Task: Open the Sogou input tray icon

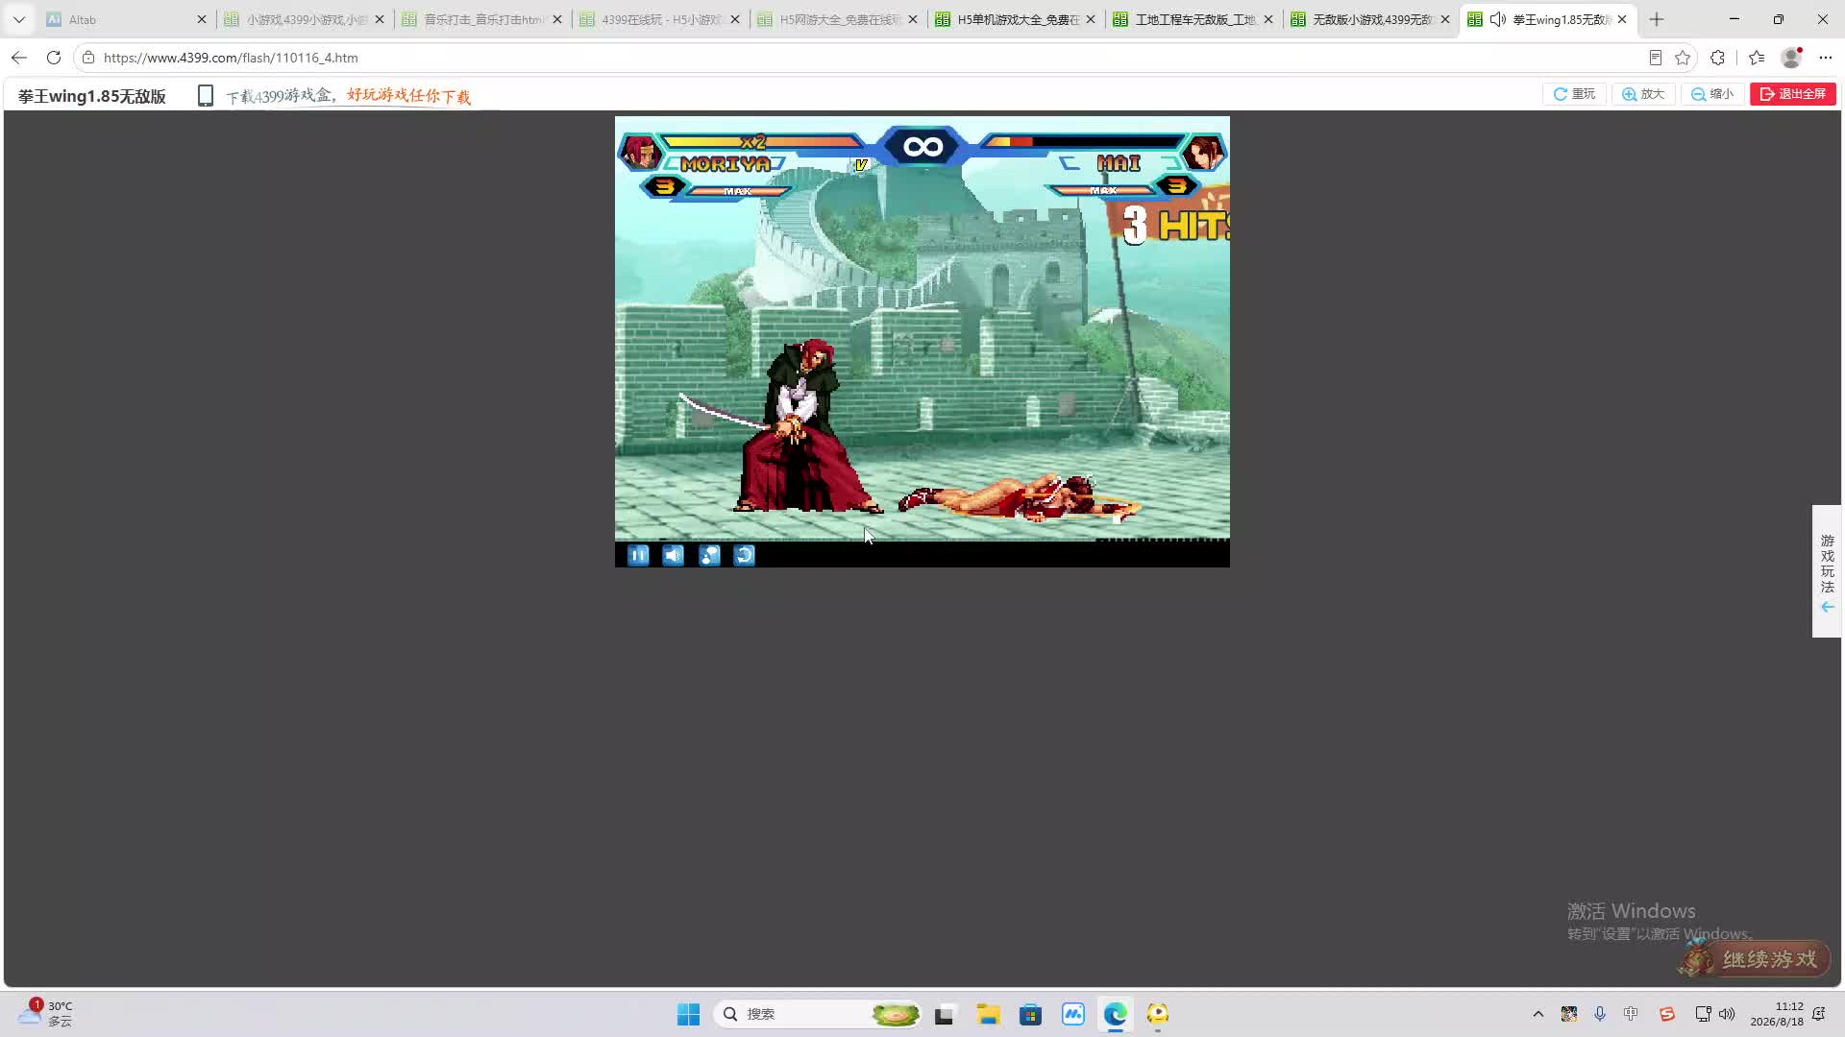Action: pos(1667,1014)
